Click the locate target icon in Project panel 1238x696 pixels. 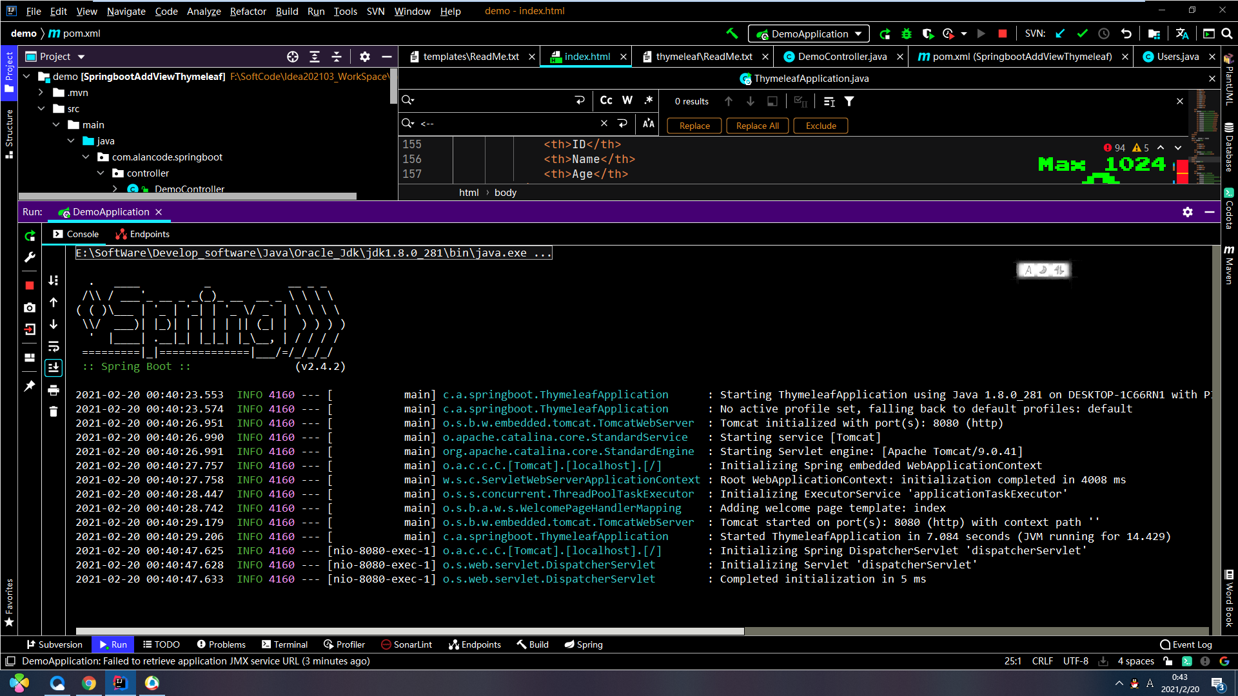click(x=293, y=57)
